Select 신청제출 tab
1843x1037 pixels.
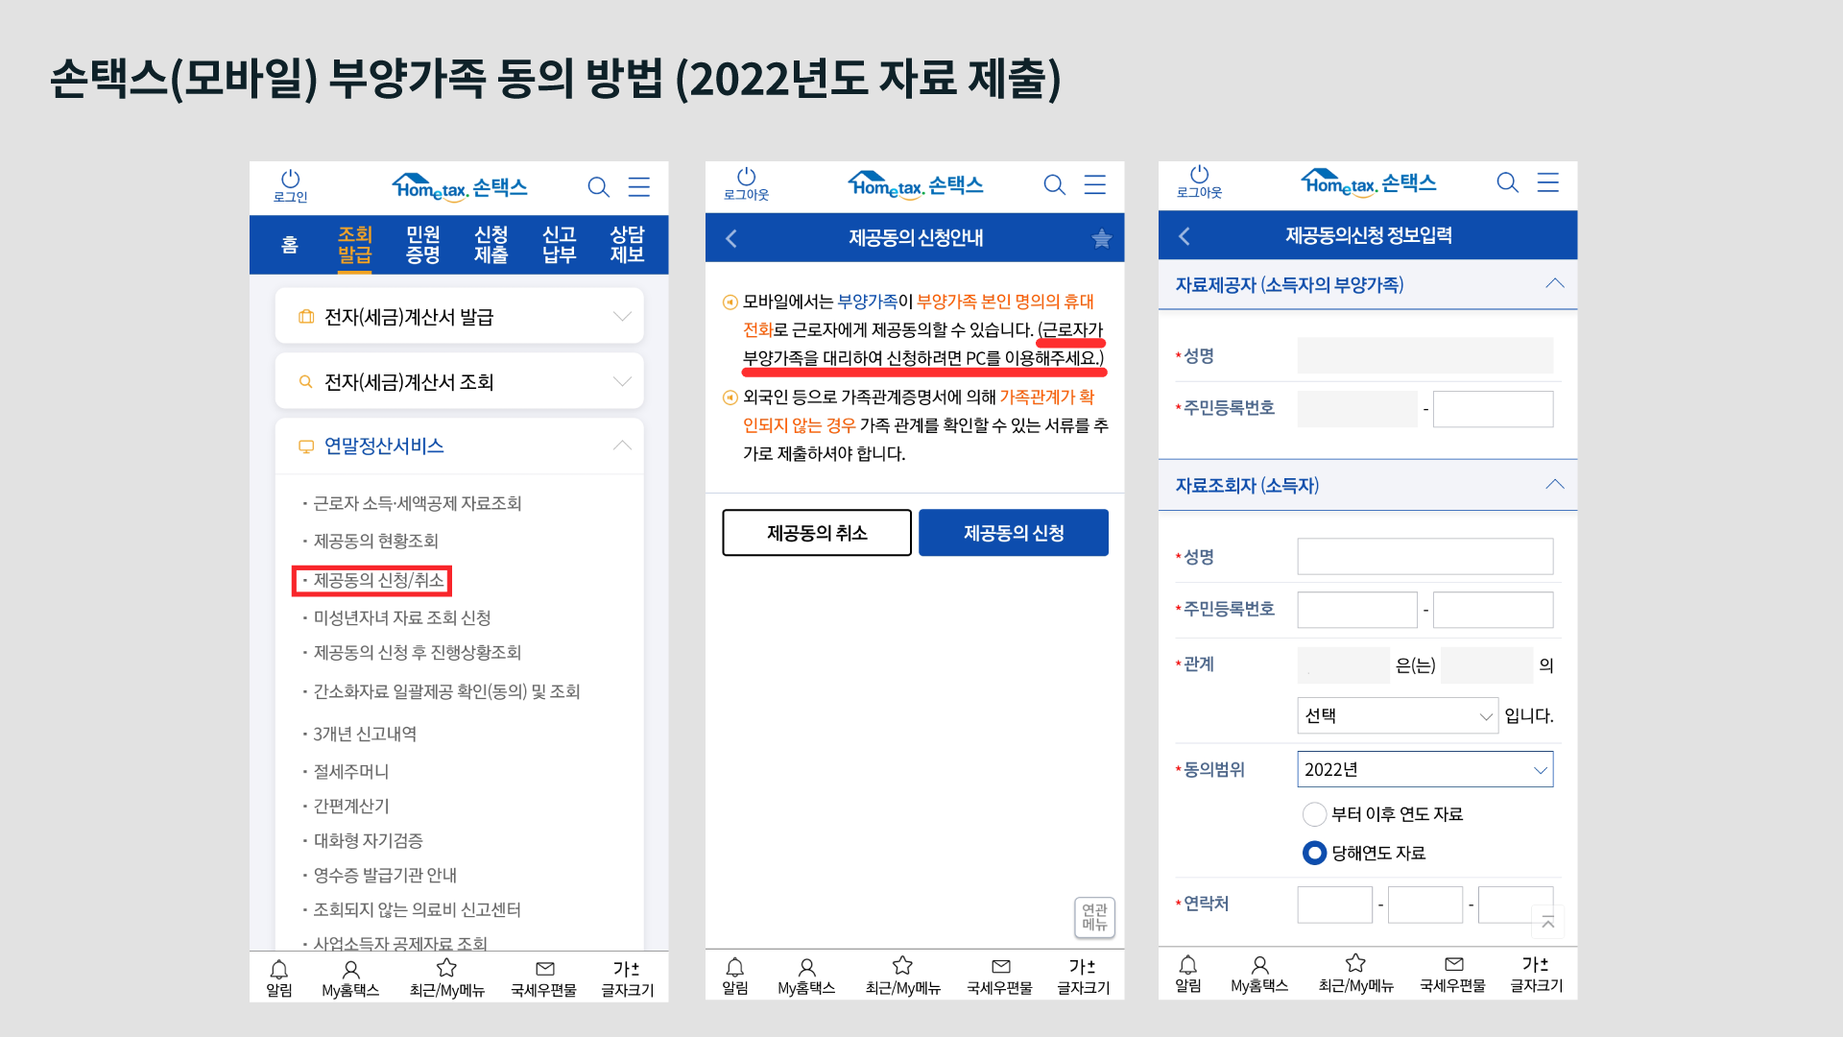click(x=491, y=245)
